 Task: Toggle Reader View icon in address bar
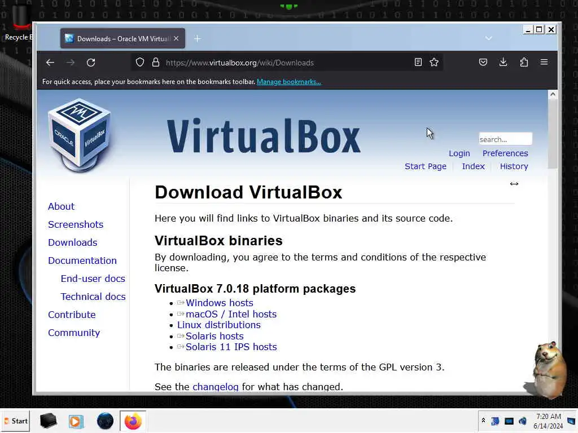click(x=418, y=62)
